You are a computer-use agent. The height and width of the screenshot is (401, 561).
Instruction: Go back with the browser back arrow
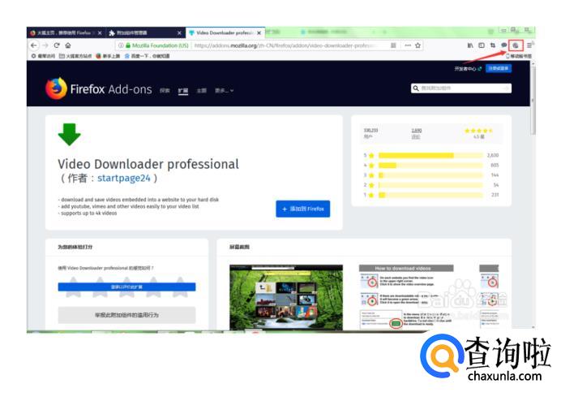[33, 45]
